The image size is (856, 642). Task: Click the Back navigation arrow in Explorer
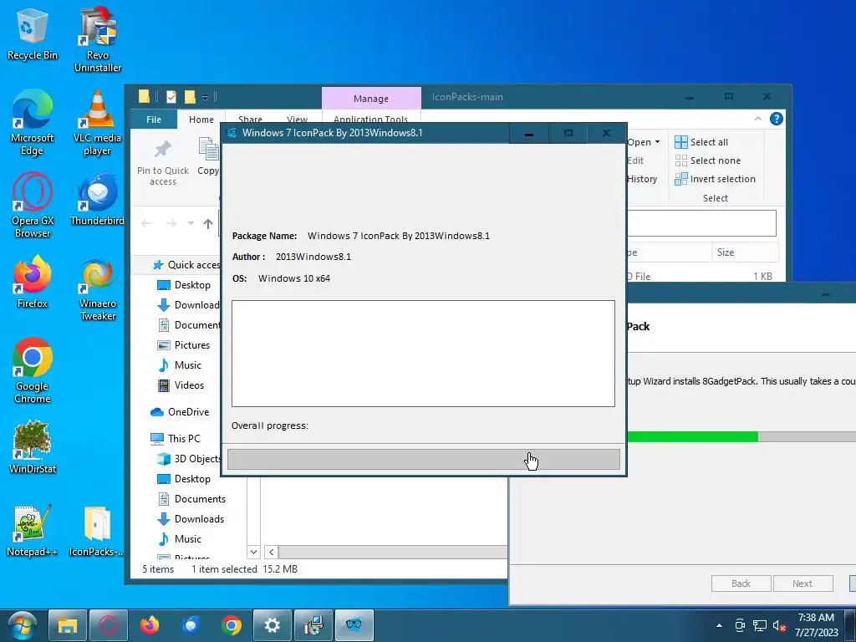pos(146,223)
